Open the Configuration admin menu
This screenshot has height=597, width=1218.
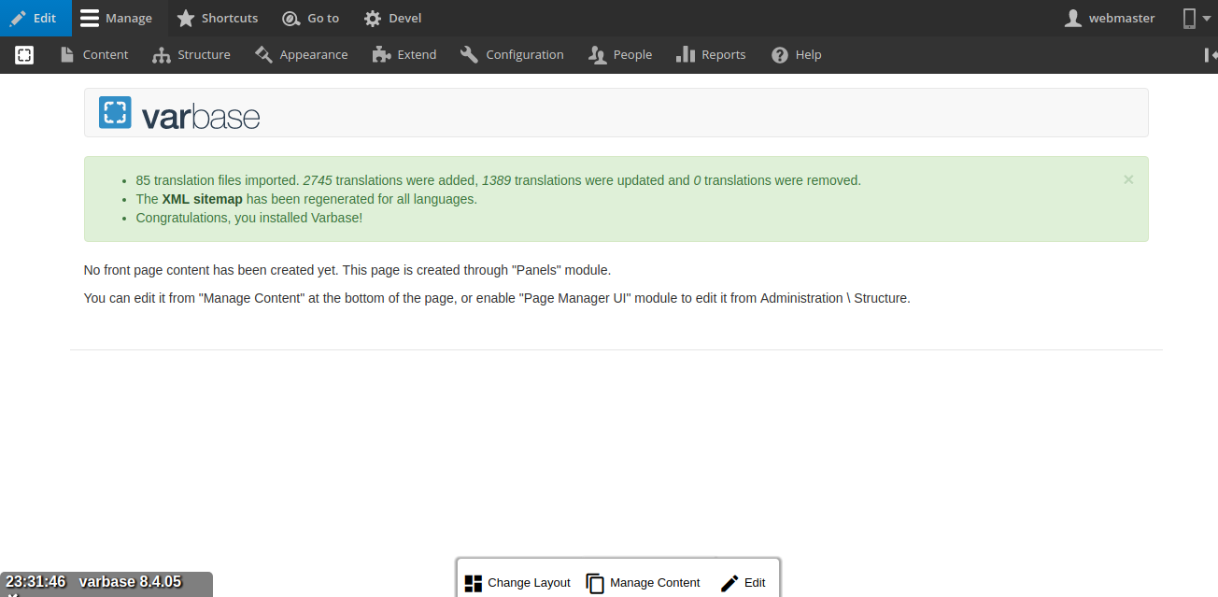pyautogui.click(x=513, y=55)
